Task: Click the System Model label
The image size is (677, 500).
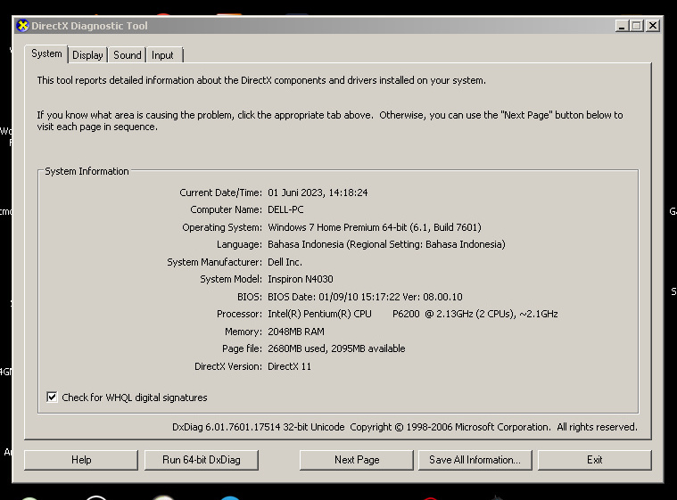Action: click(231, 279)
